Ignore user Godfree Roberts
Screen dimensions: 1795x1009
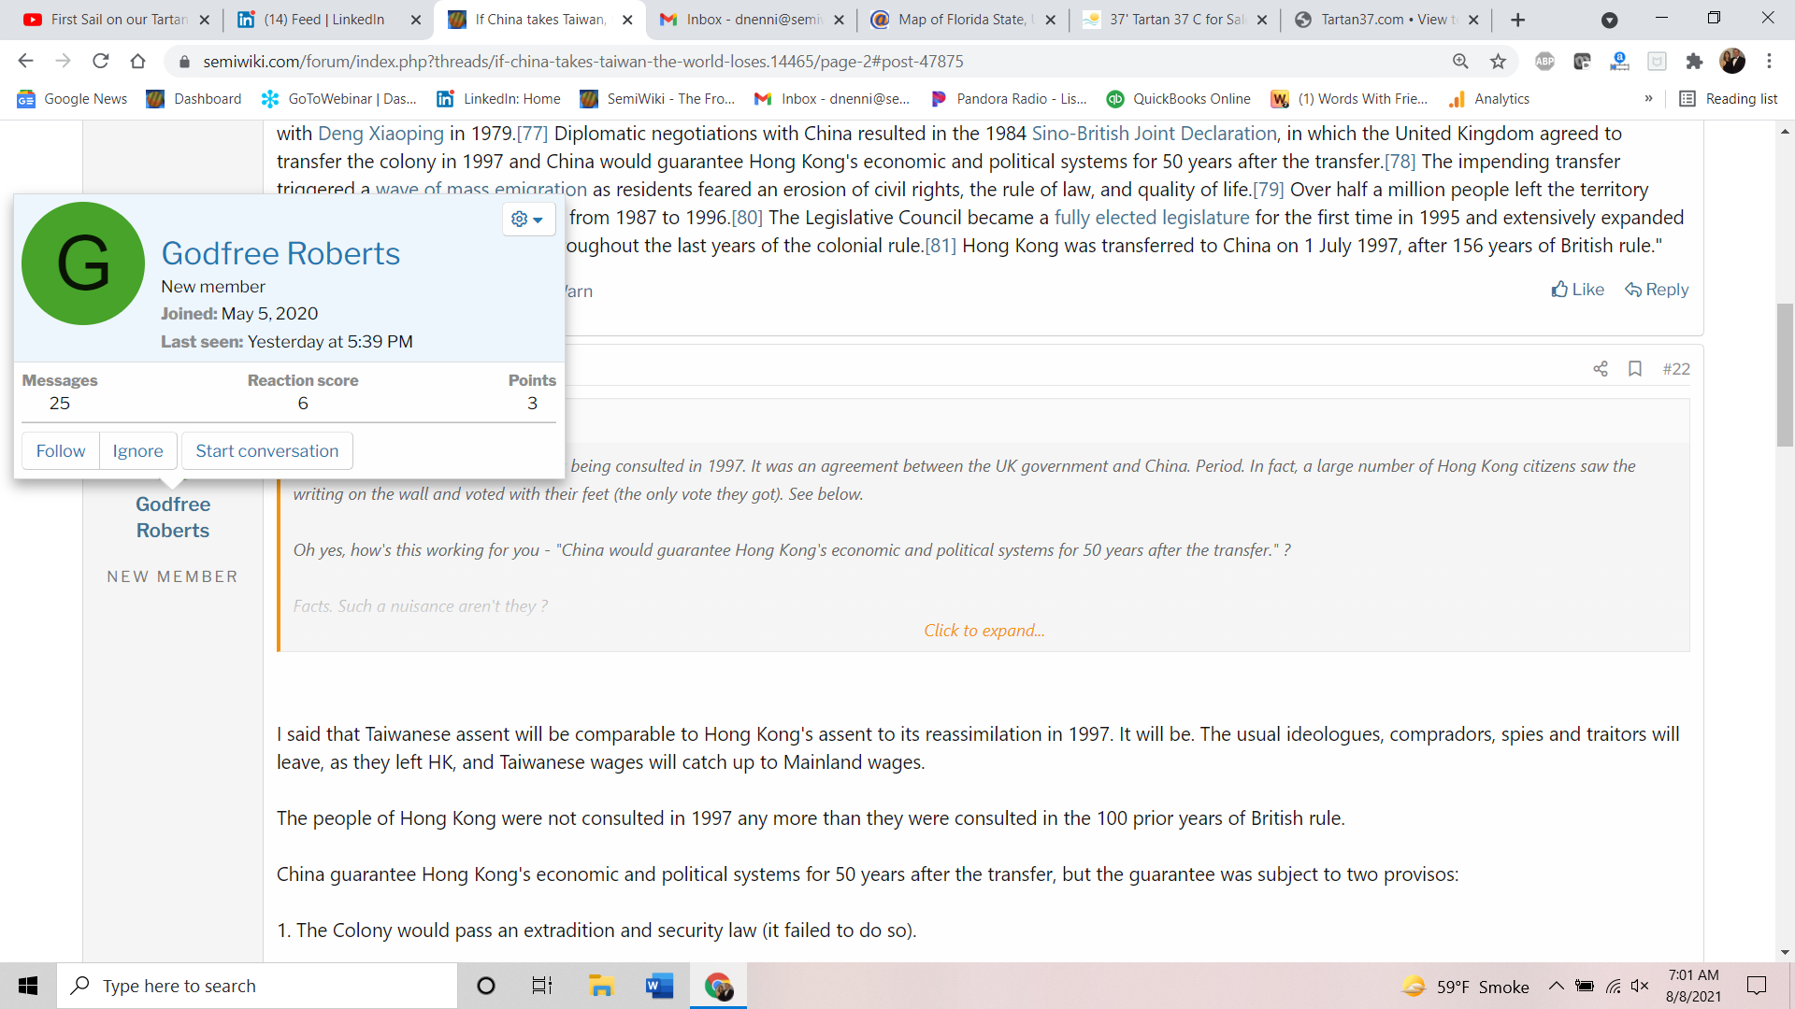click(x=137, y=451)
